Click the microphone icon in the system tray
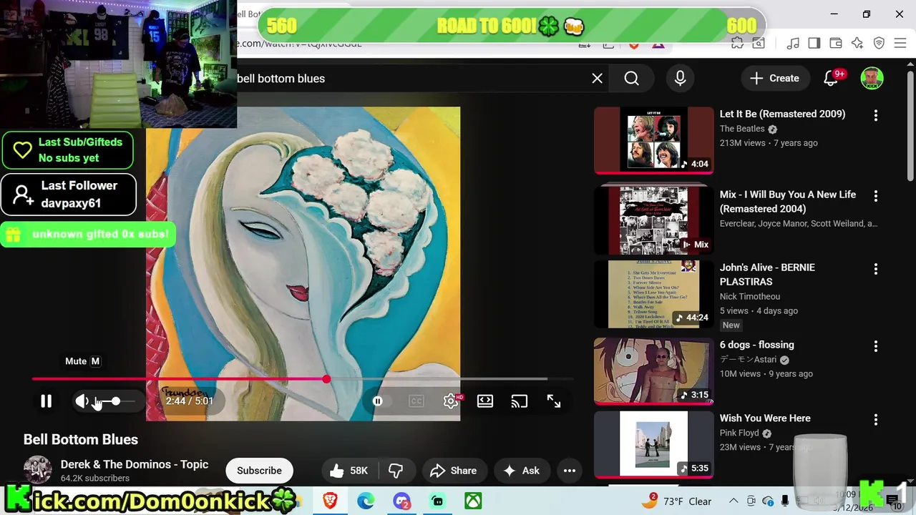The width and height of the screenshot is (916, 515). [785, 501]
